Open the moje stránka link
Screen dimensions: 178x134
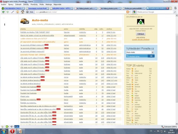pos(141,37)
